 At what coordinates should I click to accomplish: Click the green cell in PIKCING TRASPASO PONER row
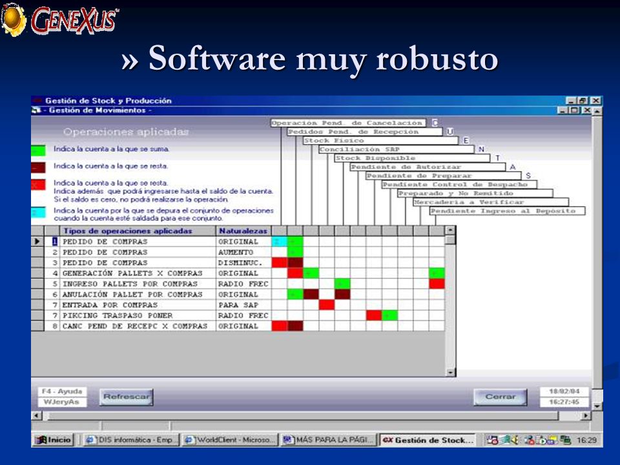pyautogui.click(x=389, y=315)
